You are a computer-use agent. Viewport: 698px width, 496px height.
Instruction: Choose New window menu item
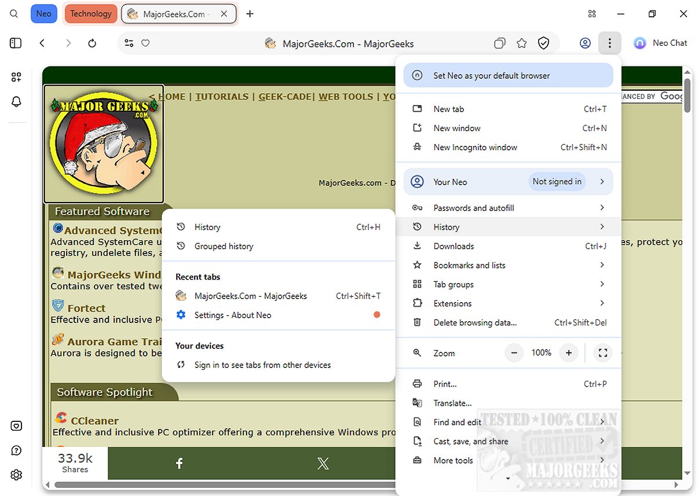coord(508,128)
